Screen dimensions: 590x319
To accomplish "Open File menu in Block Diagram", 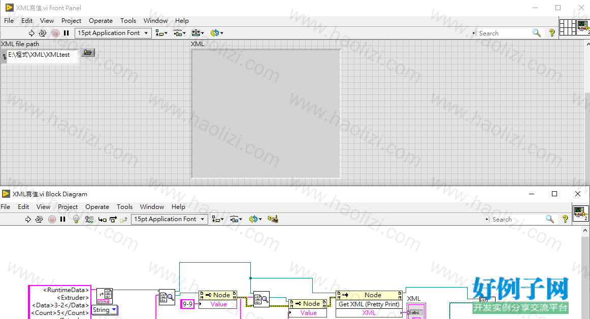I will point(5,206).
